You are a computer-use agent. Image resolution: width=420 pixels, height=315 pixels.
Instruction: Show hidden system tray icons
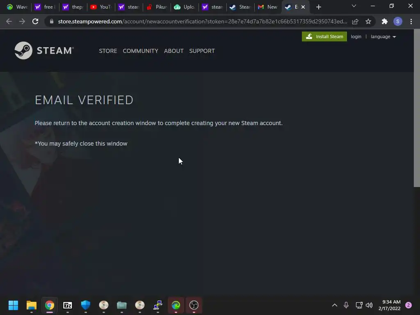point(335,305)
